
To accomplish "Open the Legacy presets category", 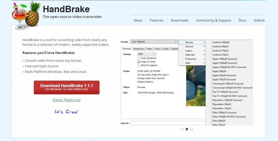I will 192,51.
